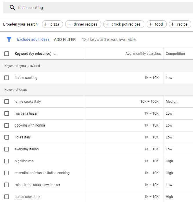Open the Exclude adult ideas filter

click(33, 39)
